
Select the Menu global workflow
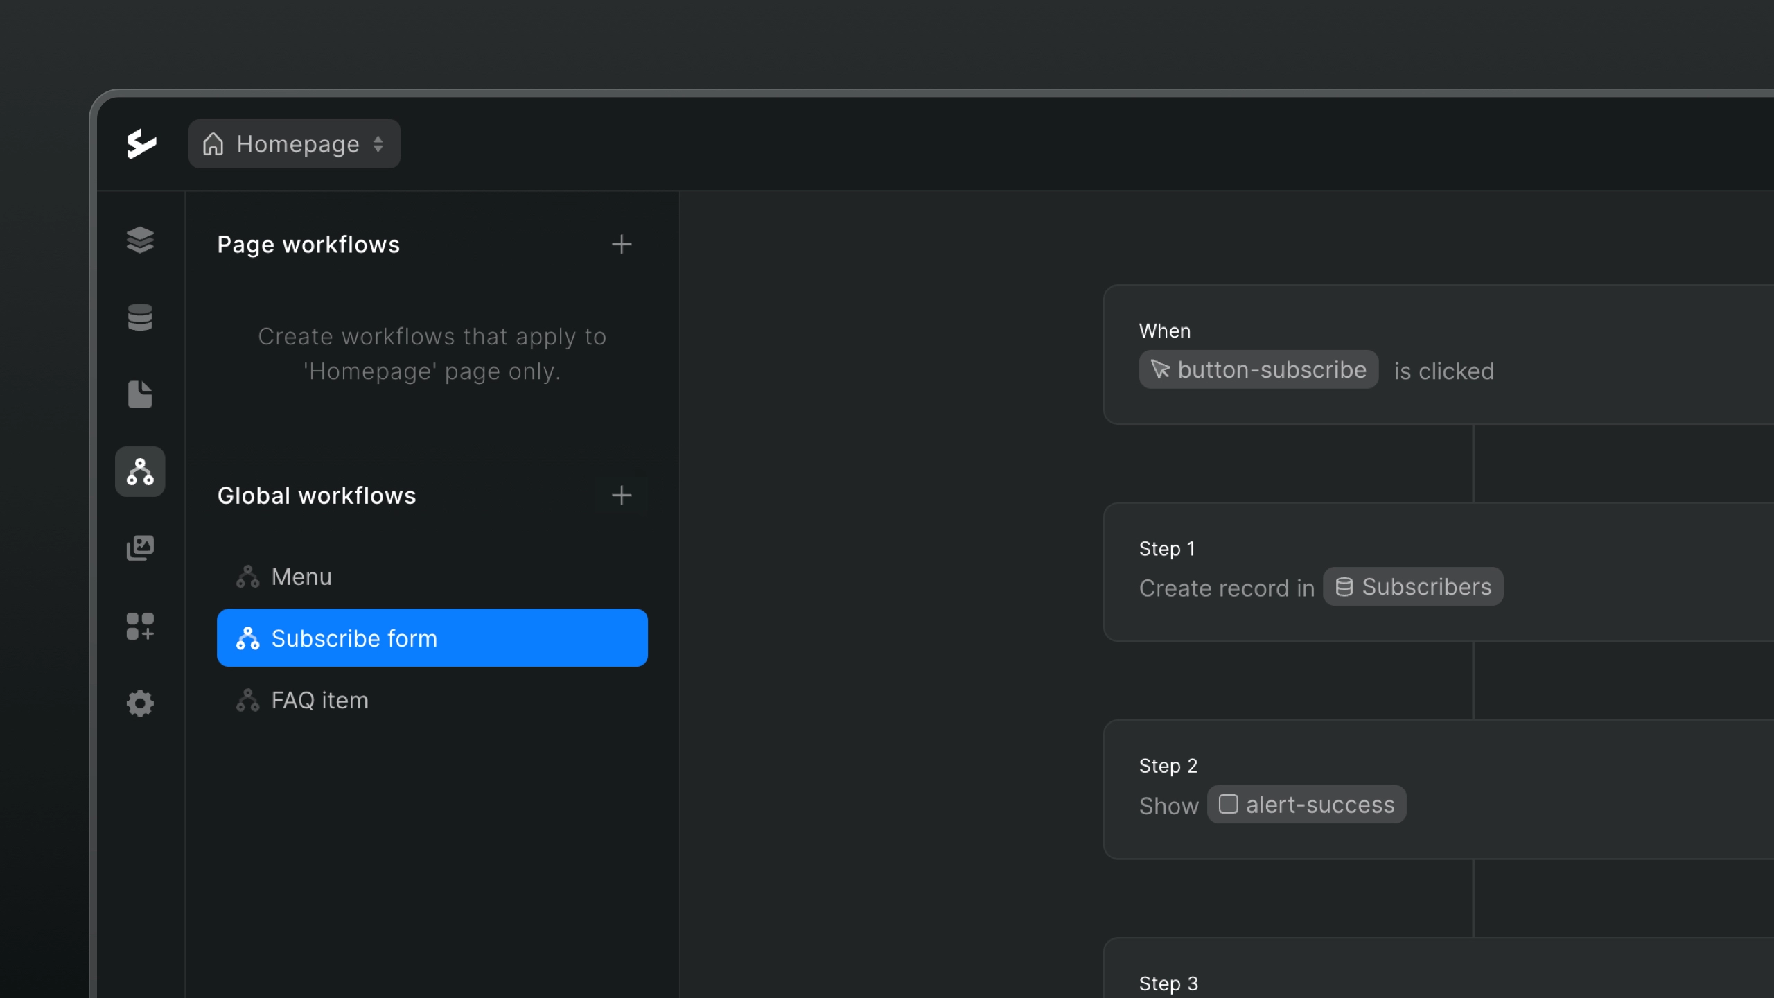click(x=301, y=576)
